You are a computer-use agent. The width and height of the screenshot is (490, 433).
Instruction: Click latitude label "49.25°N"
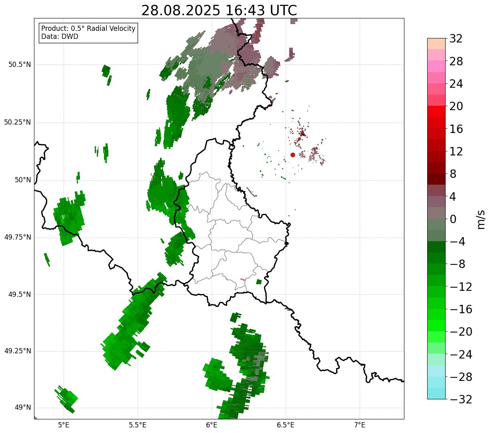coord(18,351)
